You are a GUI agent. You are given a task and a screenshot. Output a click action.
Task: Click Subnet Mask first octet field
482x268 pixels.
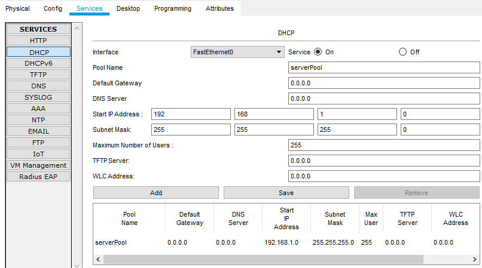pyautogui.click(x=191, y=130)
